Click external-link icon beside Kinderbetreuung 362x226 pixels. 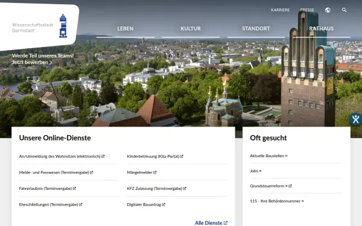[182, 156]
